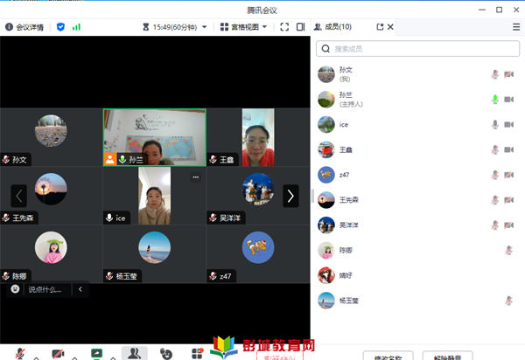The height and width of the screenshot is (360, 525).
Task: Click 王先森's muted mic icon in list
Action: (495, 199)
